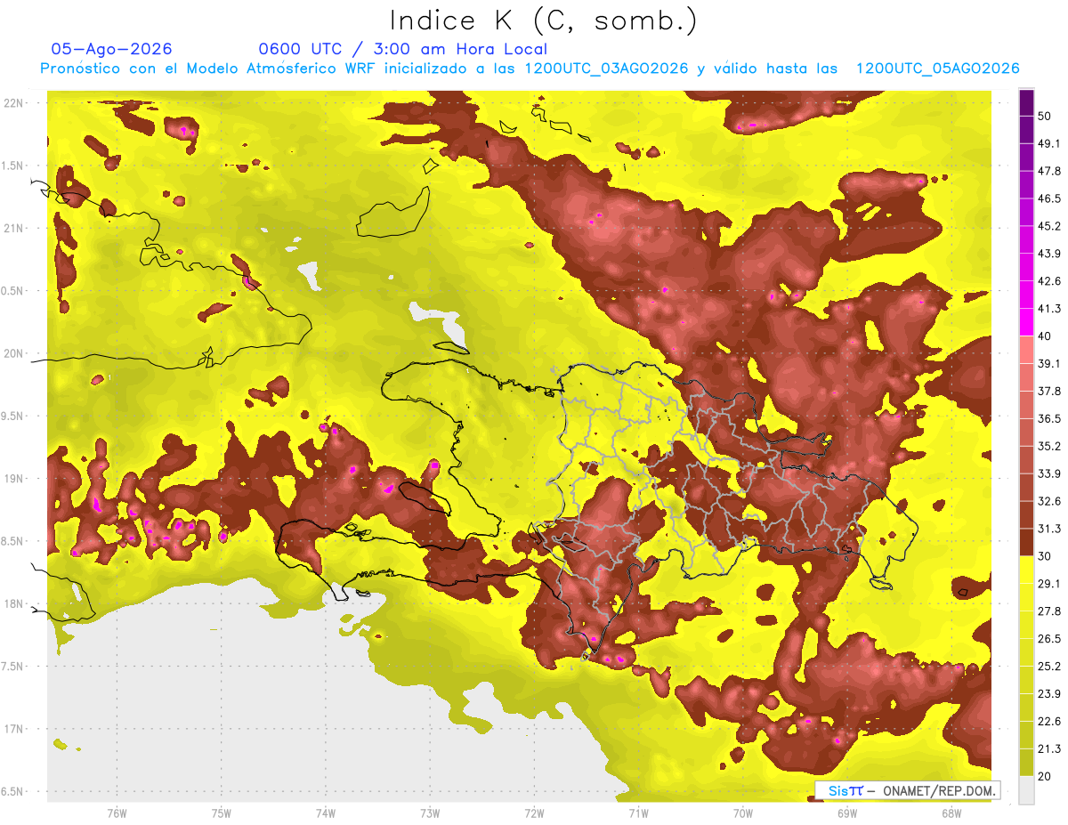This screenshot has width=1068, height=825.
Task: Click the colorbar value "42.6"
Action: point(1049,281)
